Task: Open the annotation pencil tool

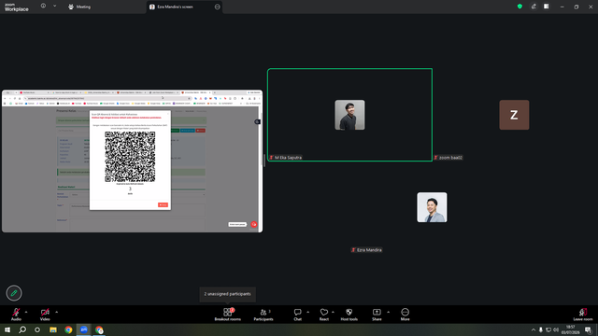Action: click(x=14, y=293)
